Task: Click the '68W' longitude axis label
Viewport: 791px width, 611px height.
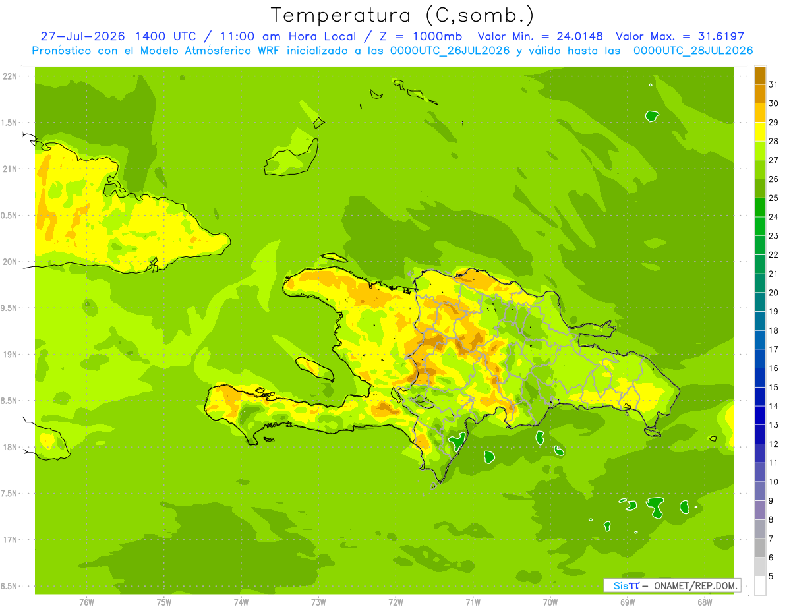Action: (705, 602)
